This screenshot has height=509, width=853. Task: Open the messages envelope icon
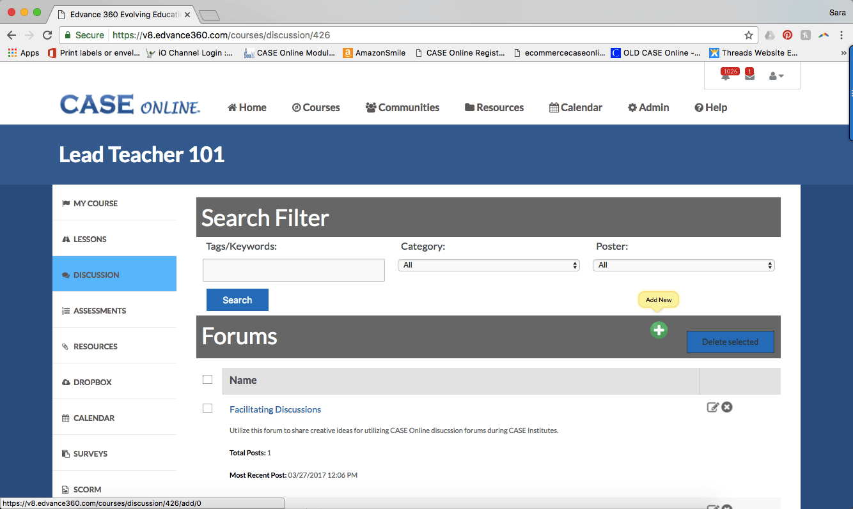click(x=749, y=77)
